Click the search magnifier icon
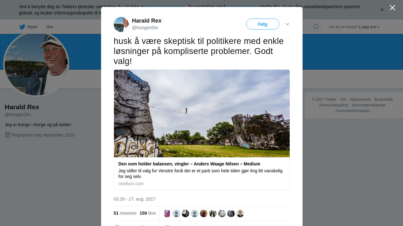403x226 pixels. 316,27
